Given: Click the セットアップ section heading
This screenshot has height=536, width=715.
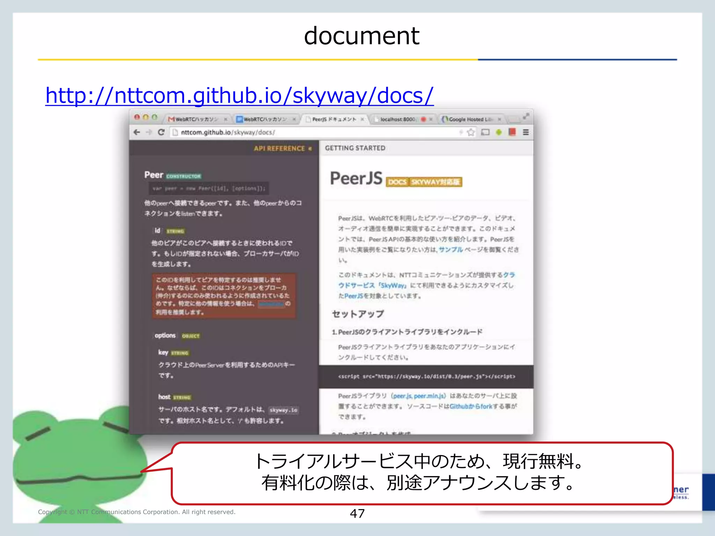Looking at the screenshot, I should (357, 314).
